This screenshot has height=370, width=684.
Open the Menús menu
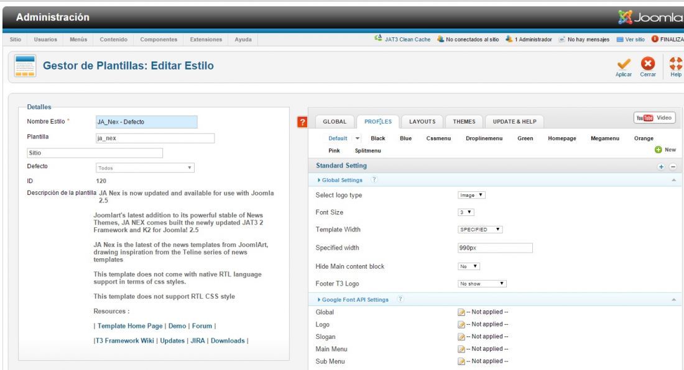click(78, 39)
